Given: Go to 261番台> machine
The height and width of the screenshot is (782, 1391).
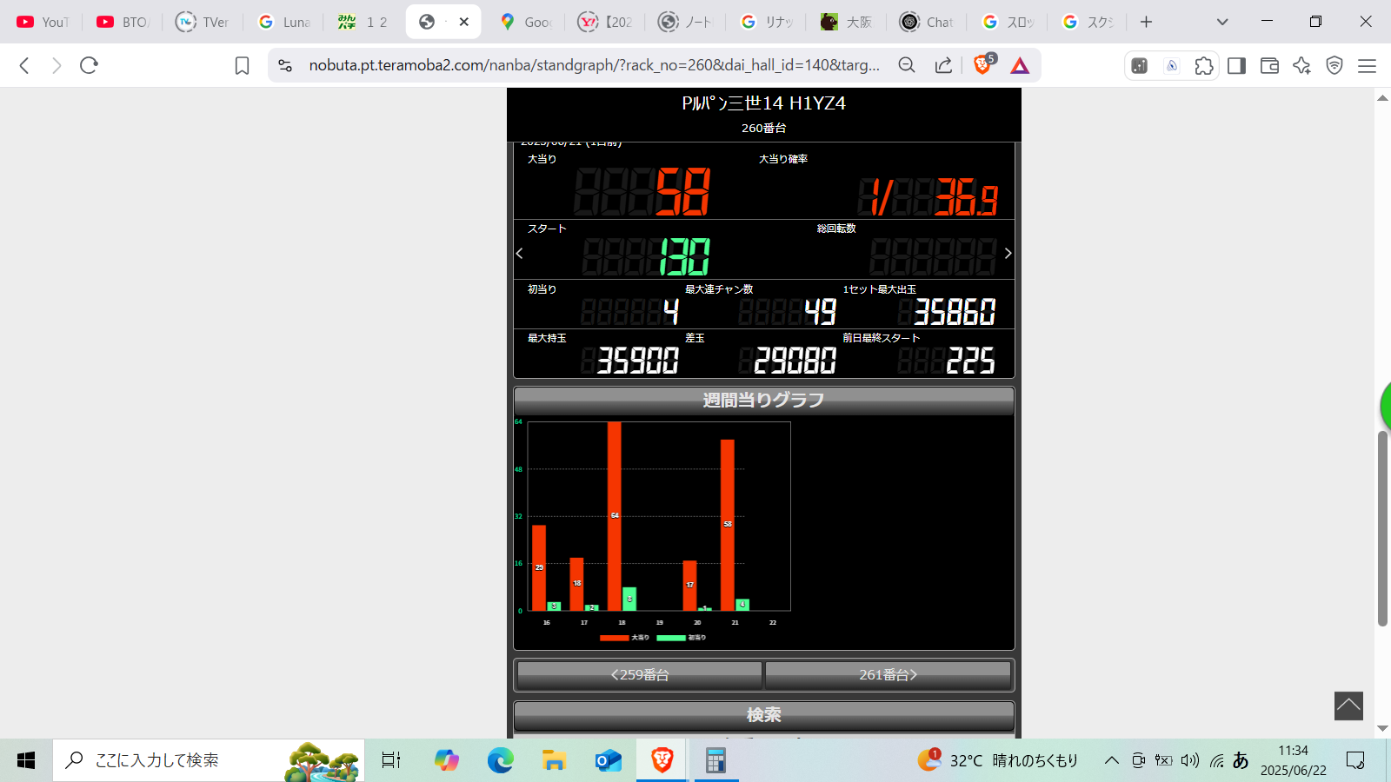Looking at the screenshot, I should 888,675.
